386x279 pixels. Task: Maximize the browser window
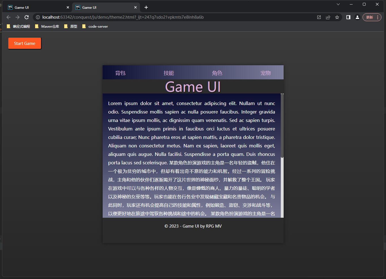[x=364, y=4]
